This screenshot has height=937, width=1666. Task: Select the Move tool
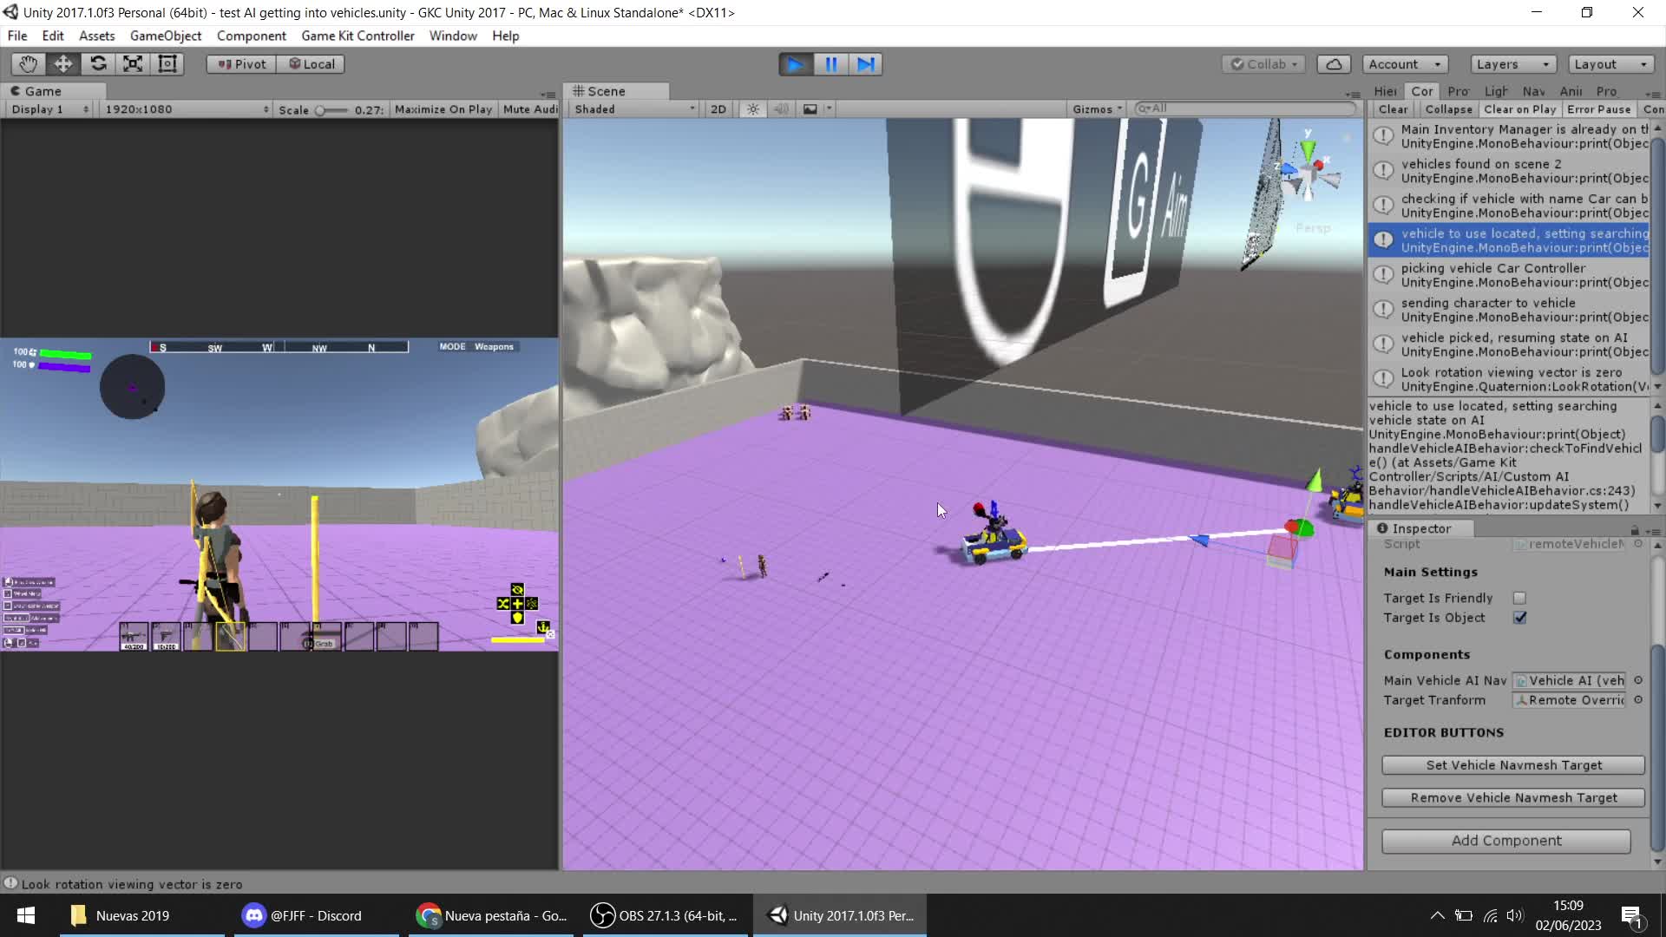(x=63, y=64)
